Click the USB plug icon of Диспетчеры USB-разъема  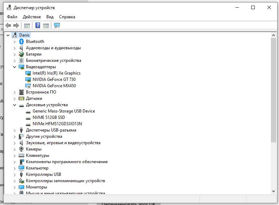pos(21,130)
